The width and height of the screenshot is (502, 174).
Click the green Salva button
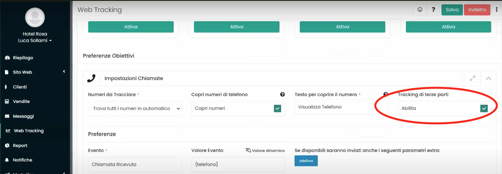(452, 9)
